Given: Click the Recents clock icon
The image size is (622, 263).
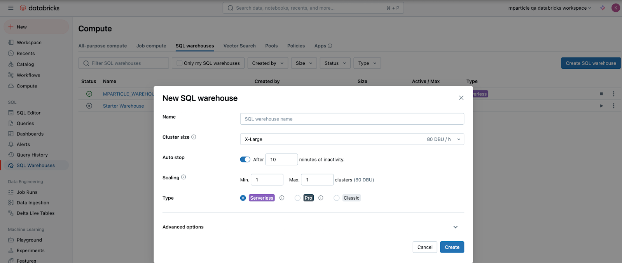Looking at the screenshot, I should coord(11,53).
